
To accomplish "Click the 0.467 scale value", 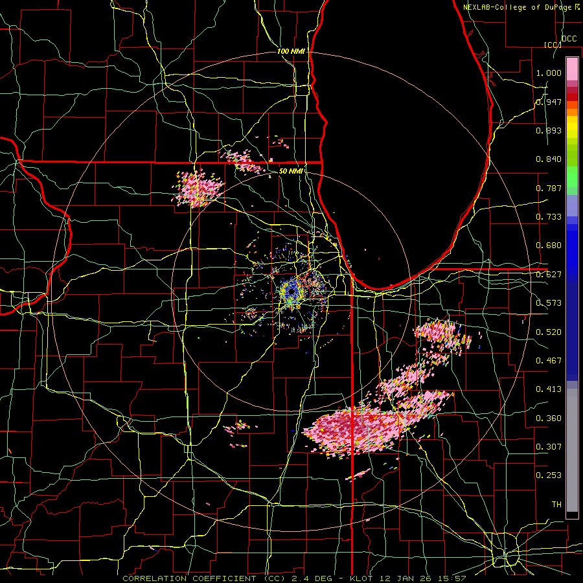I will [x=549, y=360].
